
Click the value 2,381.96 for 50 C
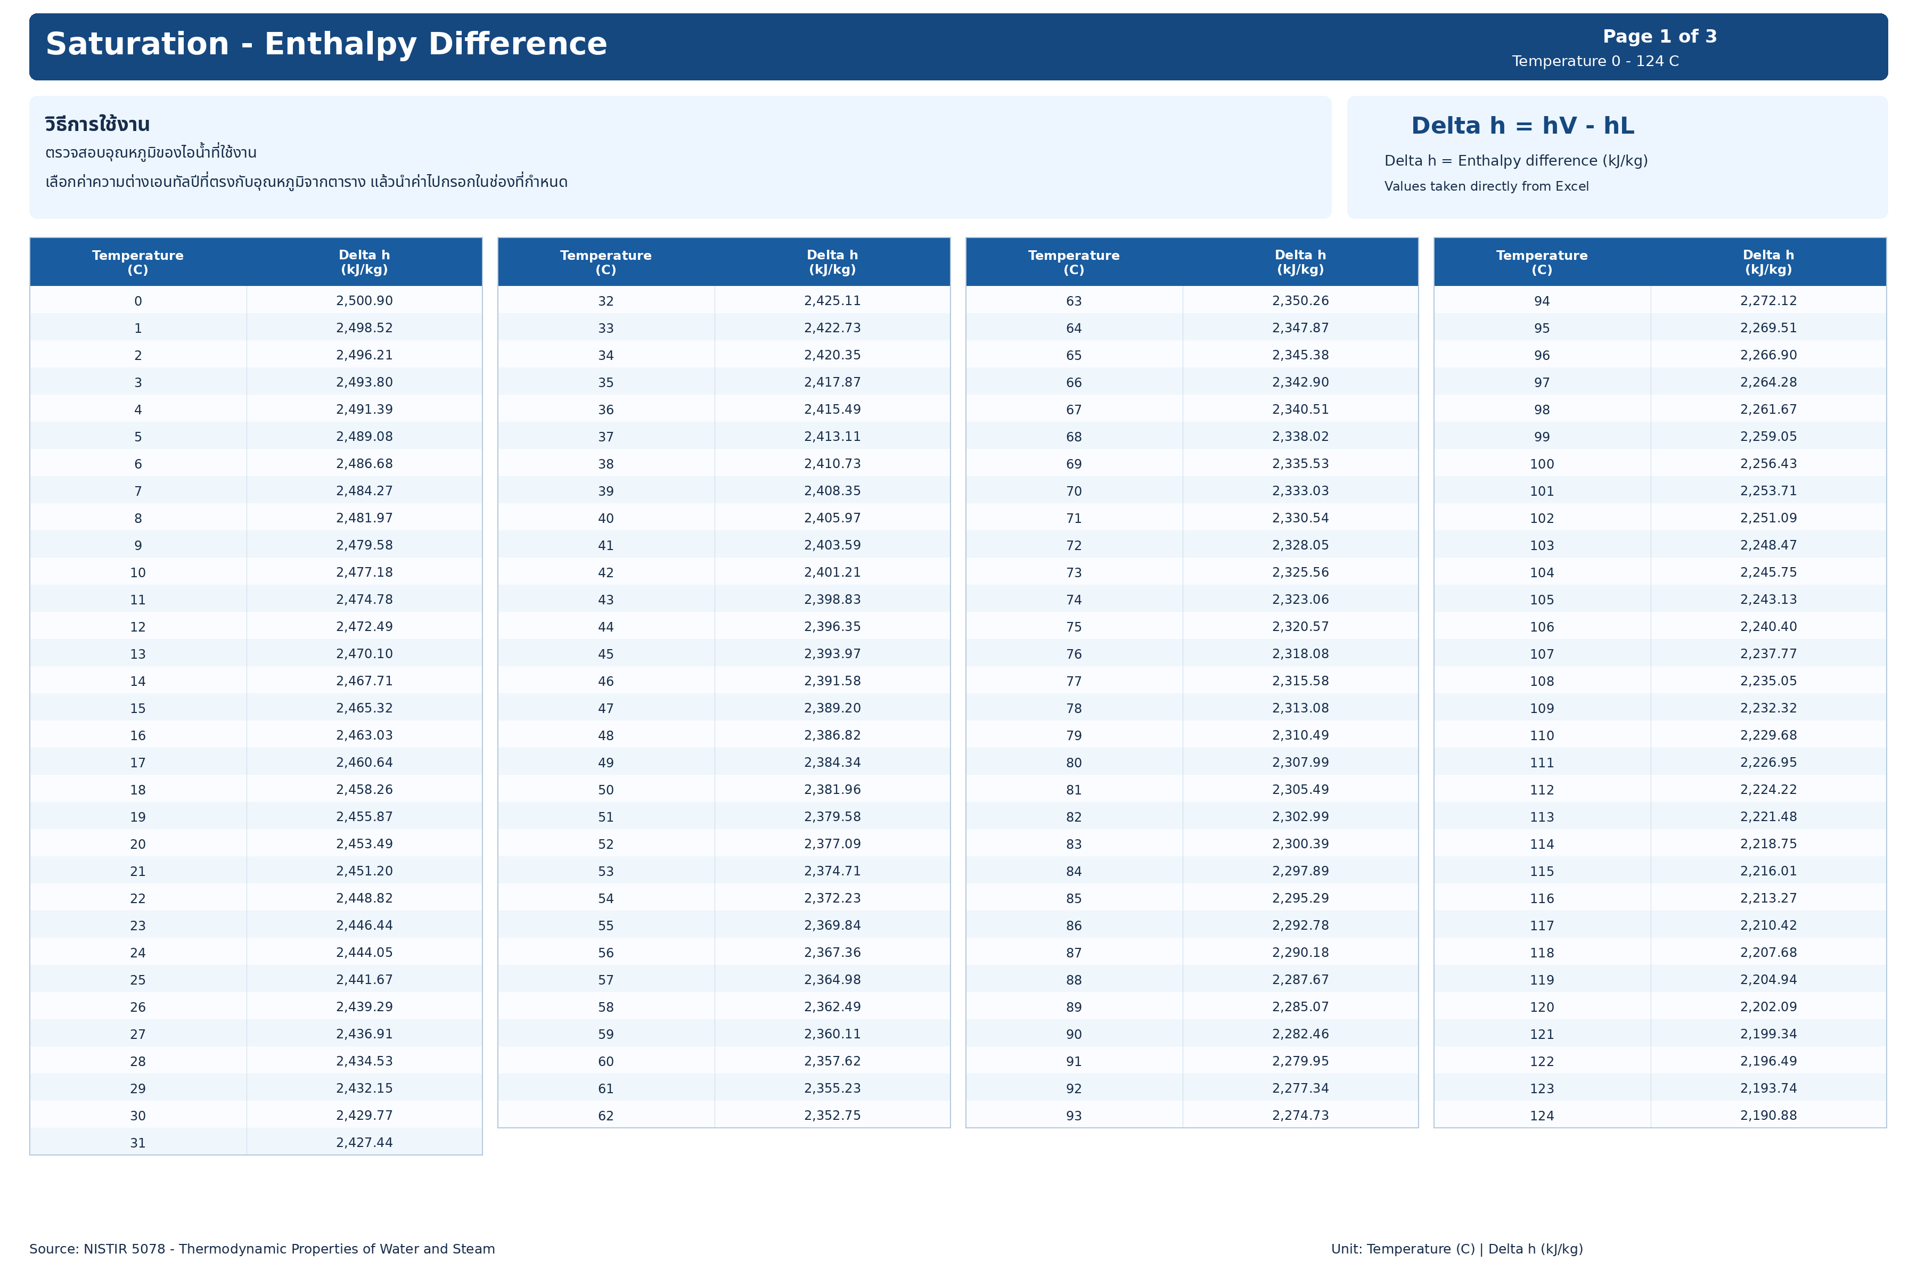pos(832,790)
